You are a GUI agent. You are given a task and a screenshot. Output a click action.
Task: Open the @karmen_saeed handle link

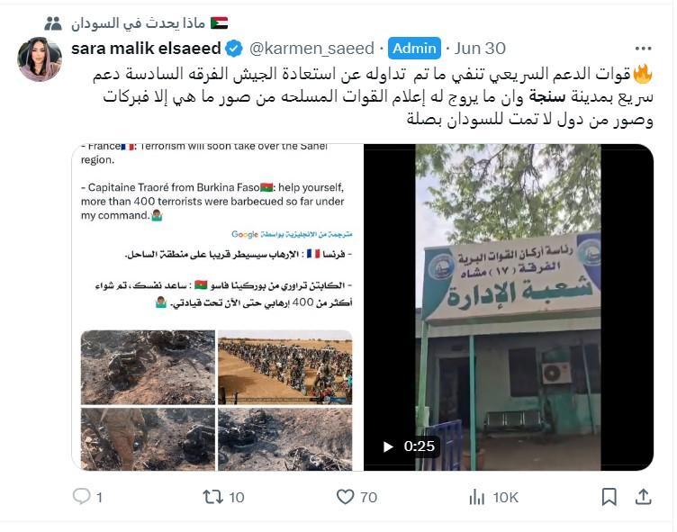click(311, 49)
